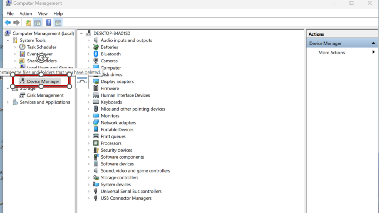Select Universal Serial Bus controllers entry
The height and width of the screenshot is (213, 379).
tap(131, 192)
